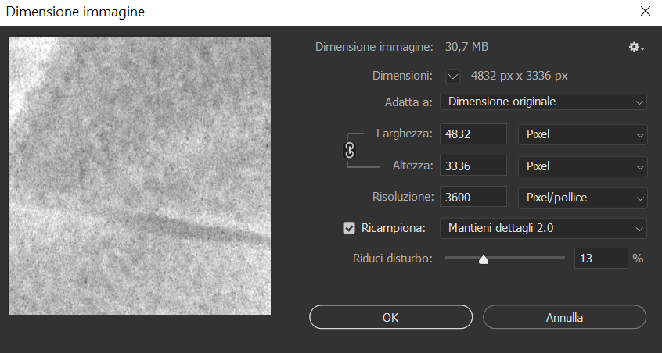Expand the Adatta a preset dropdown

pos(543,102)
